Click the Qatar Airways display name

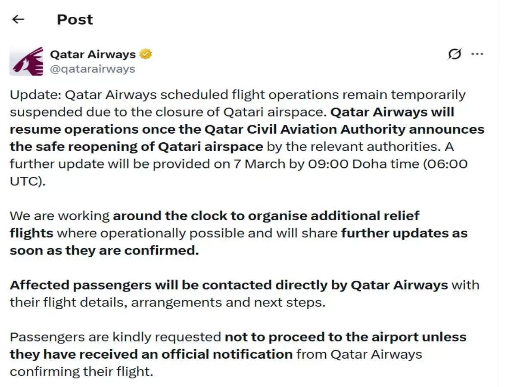tap(92, 54)
